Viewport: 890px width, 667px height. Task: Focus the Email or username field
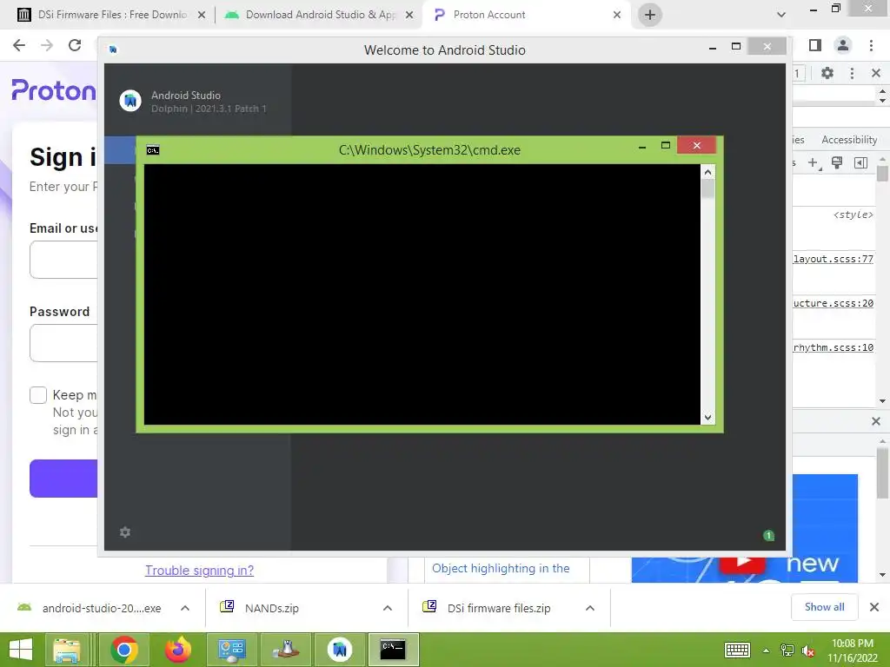coord(63,260)
